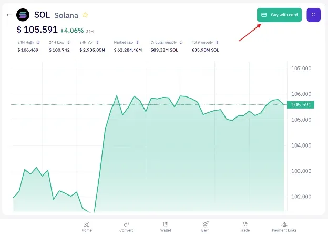Click the Solana name label
328x234 pixels.
click(66, 15)
